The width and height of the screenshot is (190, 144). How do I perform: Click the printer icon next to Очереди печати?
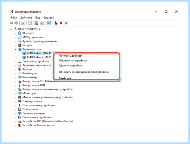pyautogui.click(x=20, y=101)
